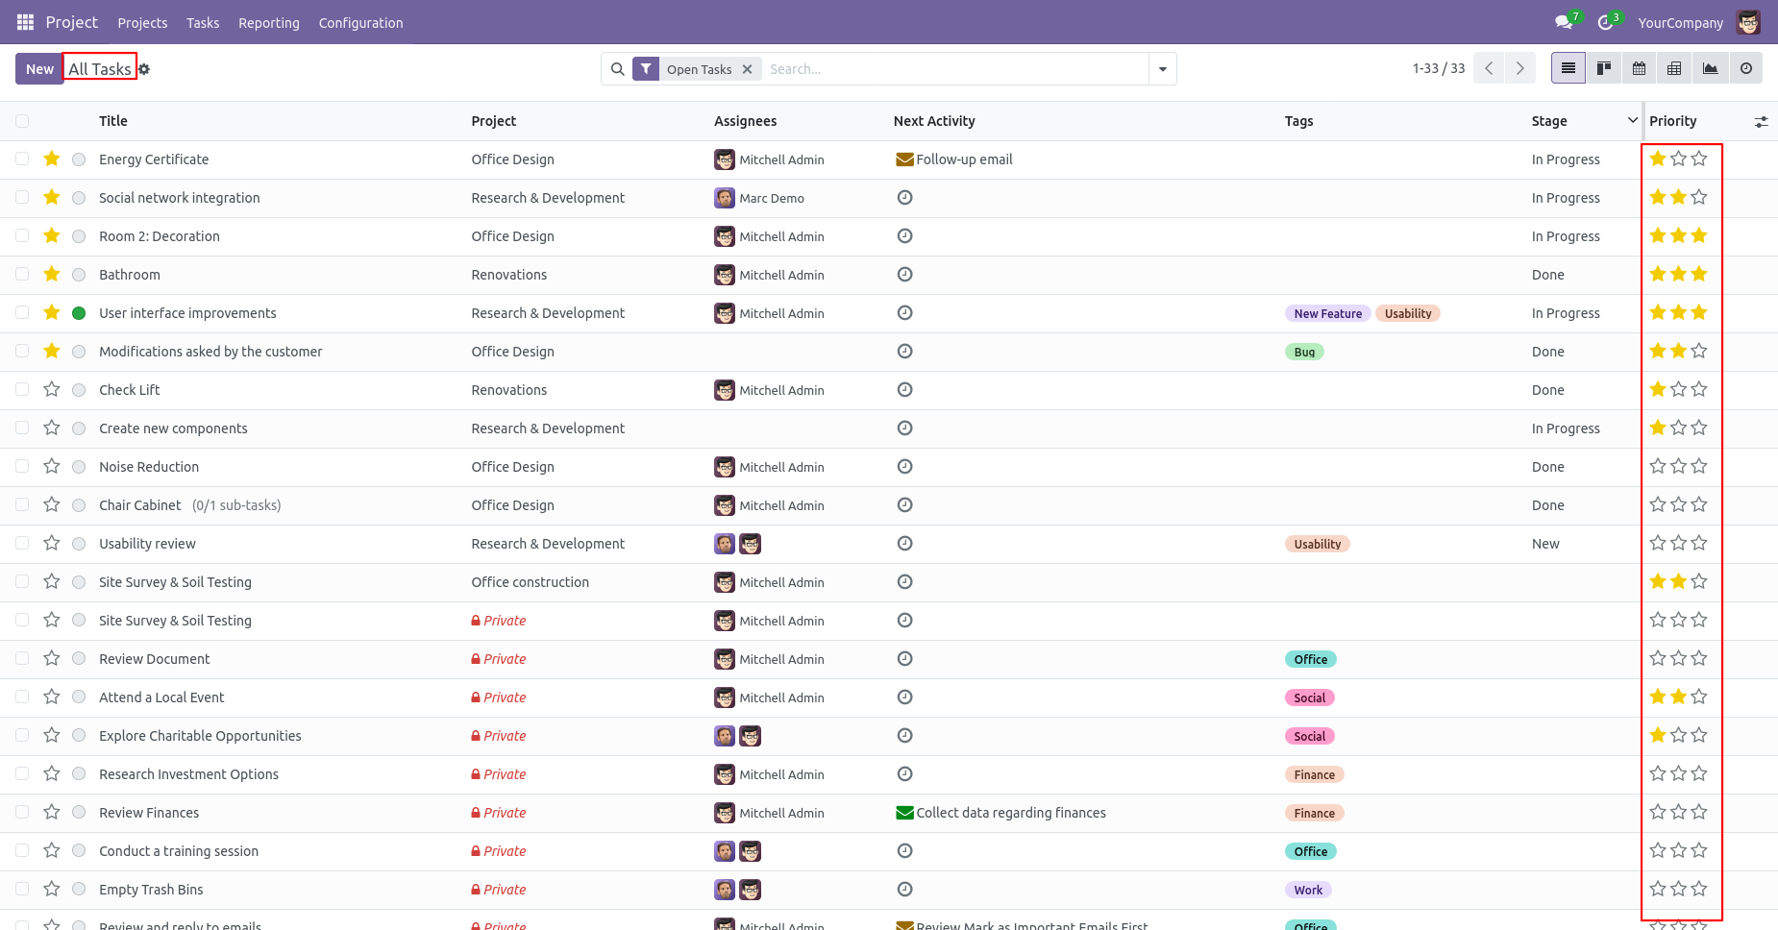Open the Room 2: Decoration task

pos(160,236)
